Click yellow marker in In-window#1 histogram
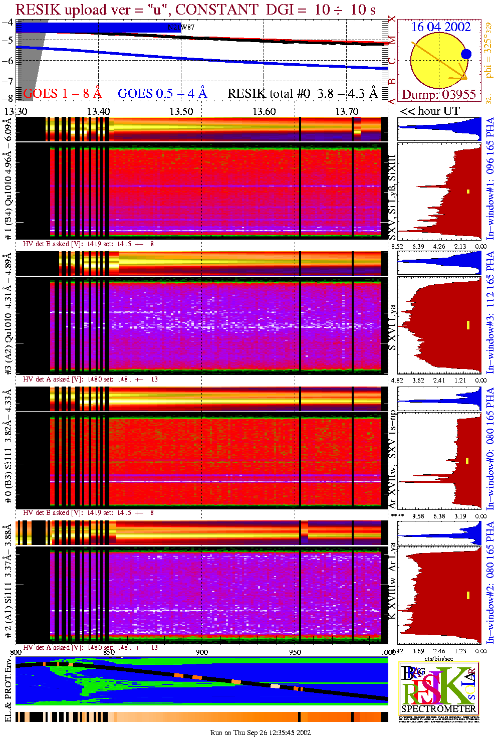Screen dimensions: 503x740 [x=468, y=191]
